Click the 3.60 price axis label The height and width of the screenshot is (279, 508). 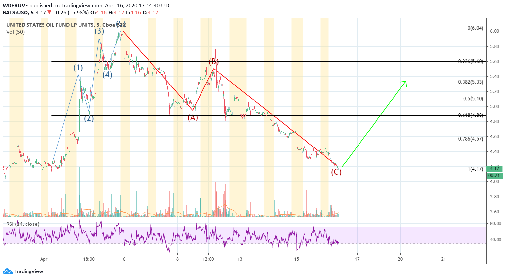(x=494, y=212)
